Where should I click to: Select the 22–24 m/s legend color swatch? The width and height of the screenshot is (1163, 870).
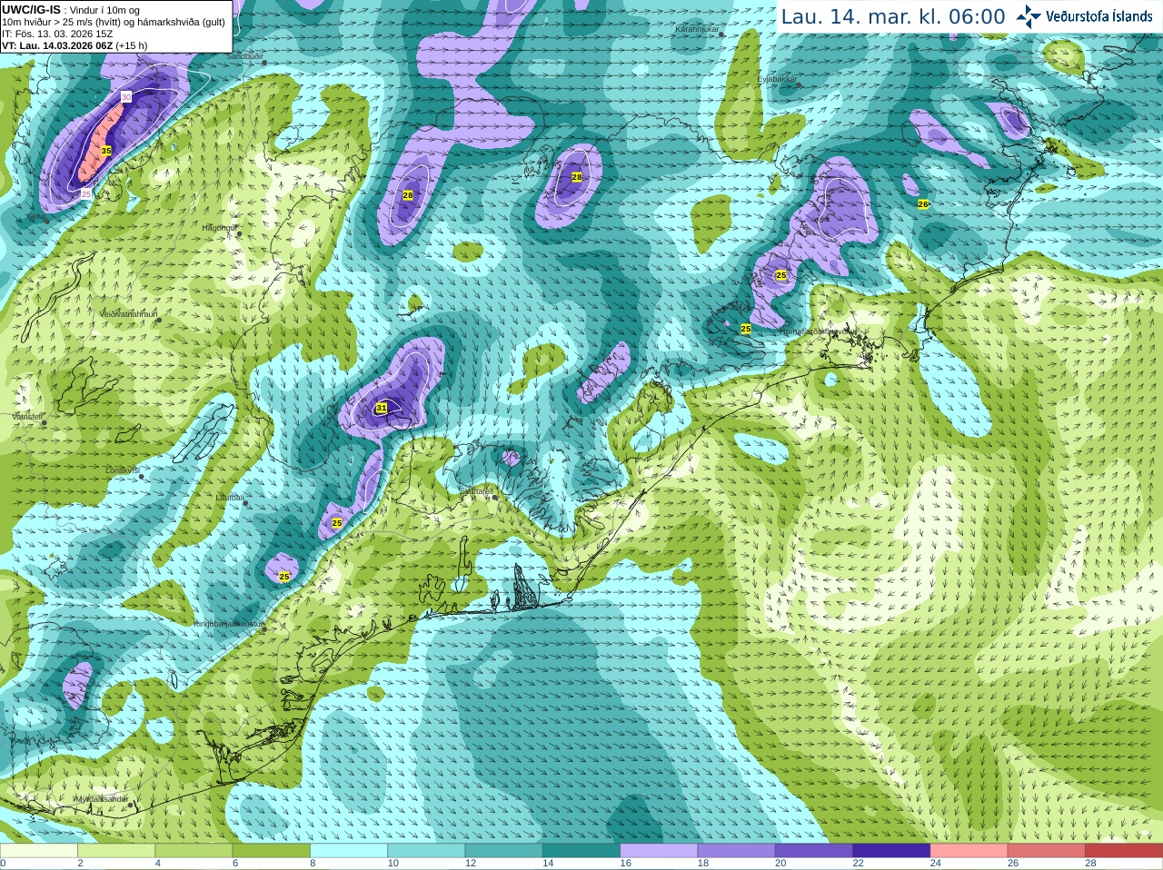point(891,851)
